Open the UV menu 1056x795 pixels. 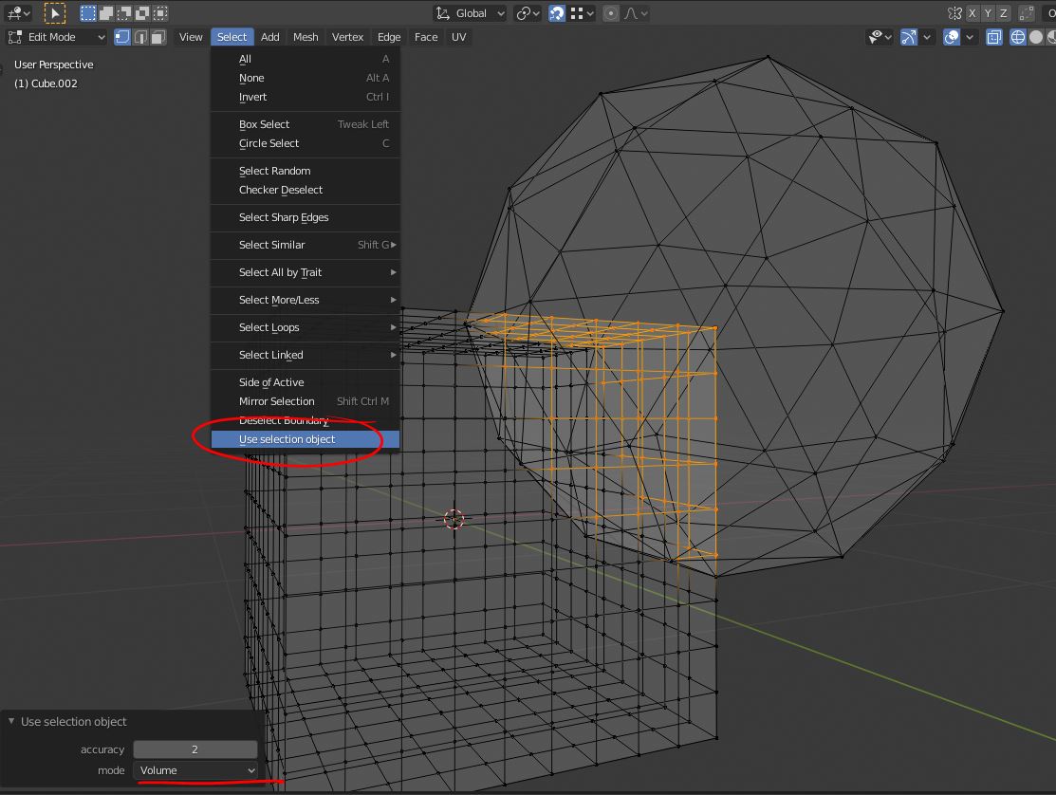pyautogui.click(x=458, y=37)
